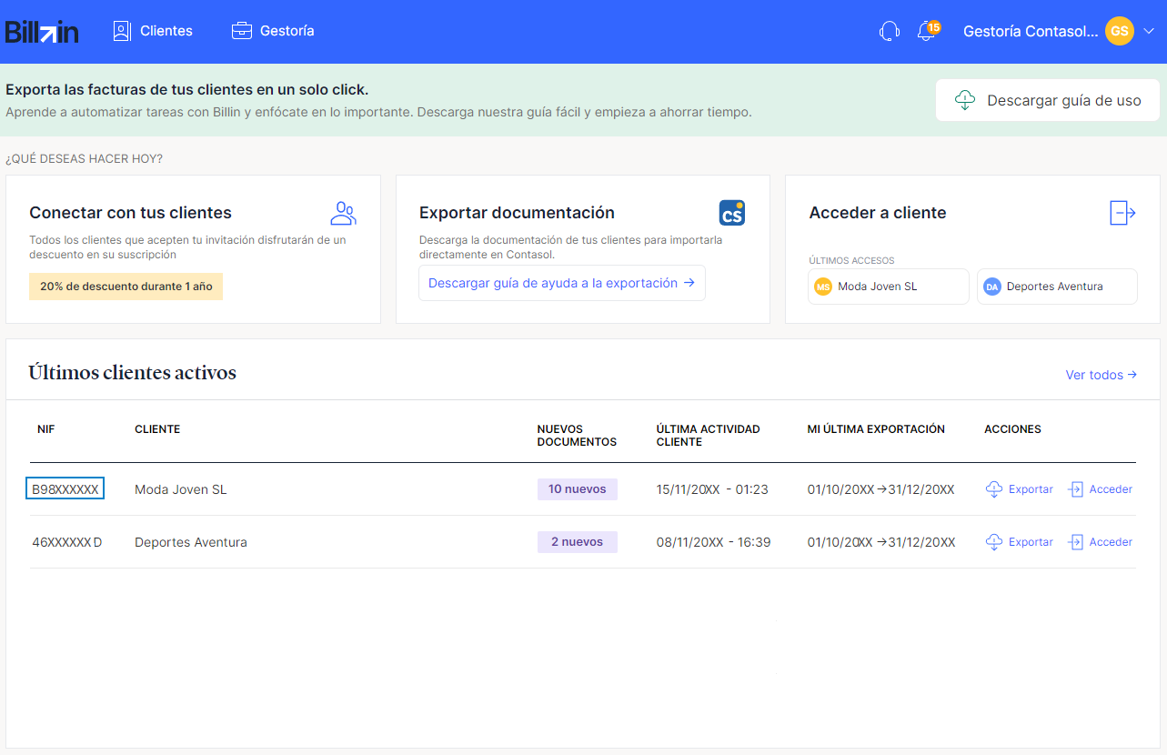The width and height of the screenshot is (1167, 755).
Task: Click Últimos clientes activos heading
Action: [x=133, y=373]
